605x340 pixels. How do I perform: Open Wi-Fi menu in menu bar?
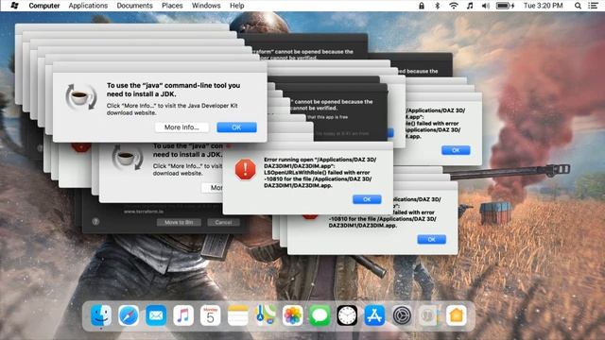[x=454, y=6]
